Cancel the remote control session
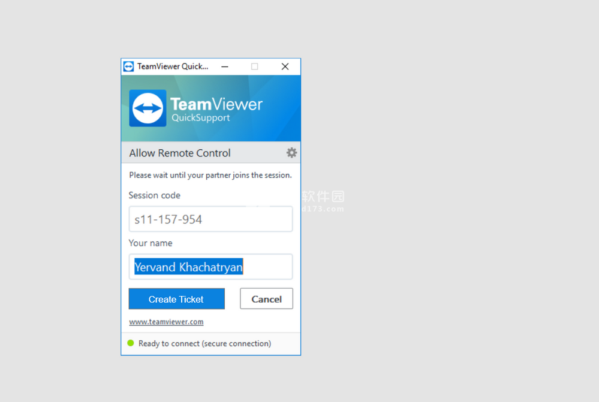Viewport: 599px width, 402px height. (266, 298)
